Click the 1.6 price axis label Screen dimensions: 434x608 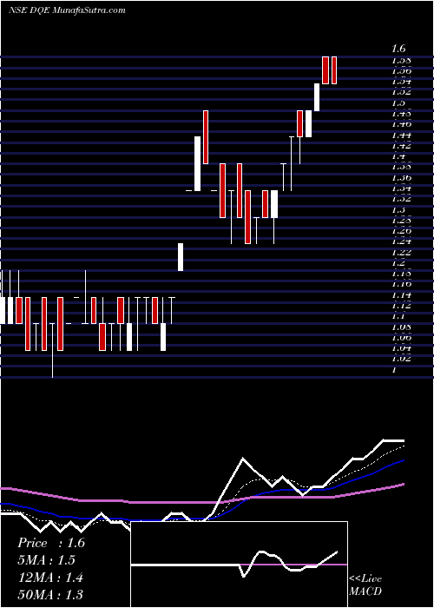pyautogui.click(x=398, y=49)
